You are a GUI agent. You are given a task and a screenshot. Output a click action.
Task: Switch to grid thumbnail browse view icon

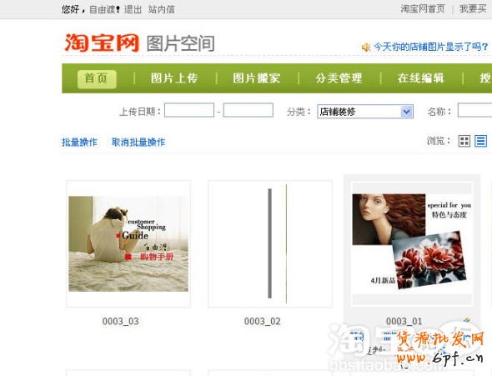(x=464, y=141)
